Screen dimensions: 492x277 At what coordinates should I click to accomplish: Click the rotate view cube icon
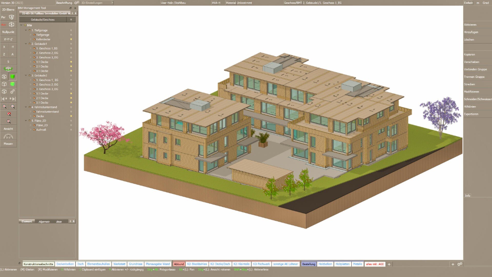point(8,69)
